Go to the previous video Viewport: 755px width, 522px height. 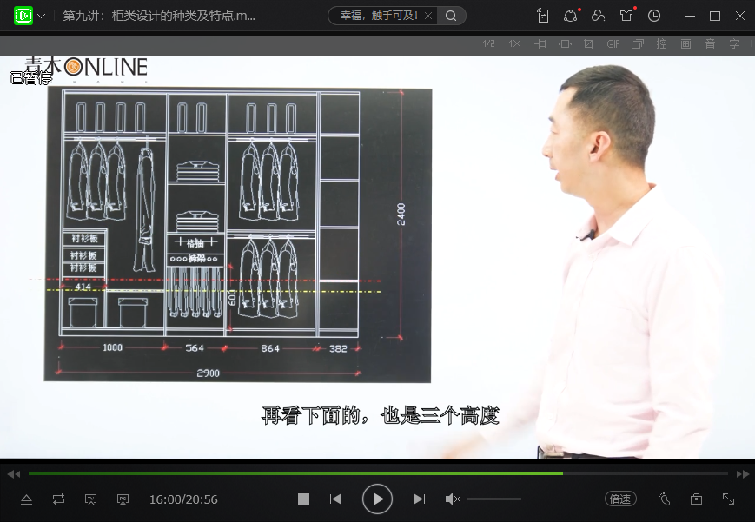point(335,499)
